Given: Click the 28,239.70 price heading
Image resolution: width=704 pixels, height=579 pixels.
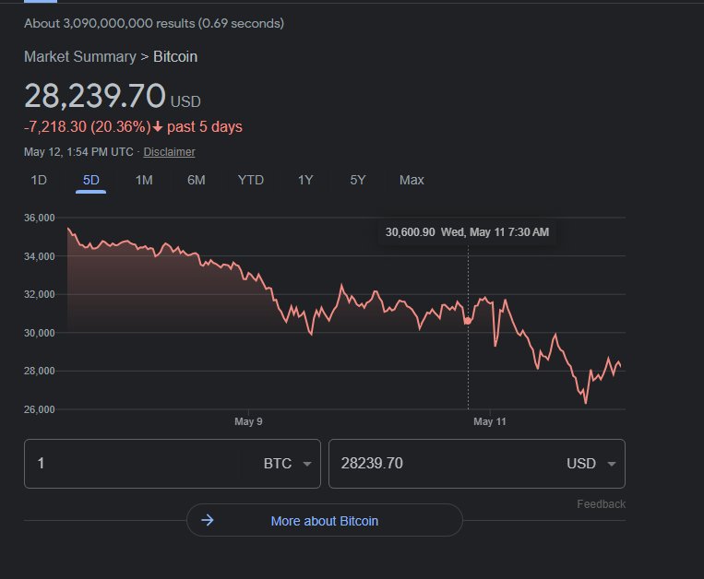Looking at the screenshot, I should click(95, 96).
